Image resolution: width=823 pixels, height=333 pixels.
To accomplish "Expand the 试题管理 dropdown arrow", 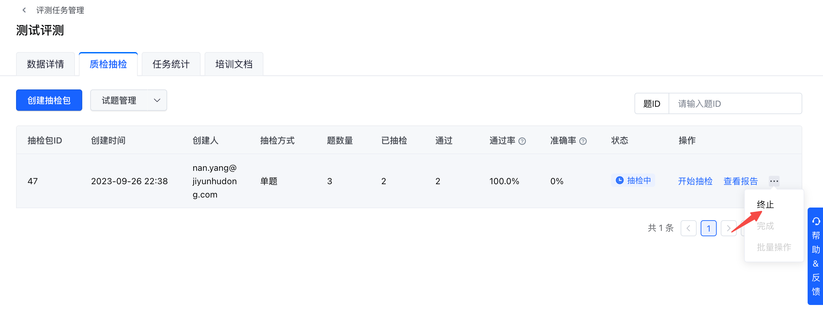I will [x=157, y=100].
